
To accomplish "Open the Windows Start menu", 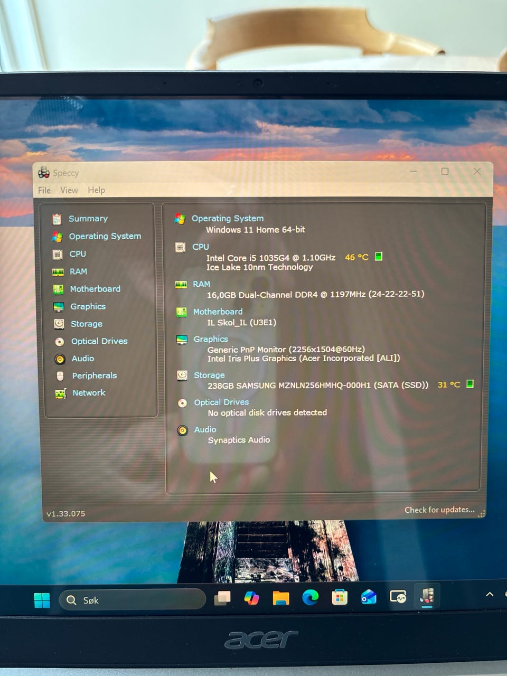I will pos(42,600).
